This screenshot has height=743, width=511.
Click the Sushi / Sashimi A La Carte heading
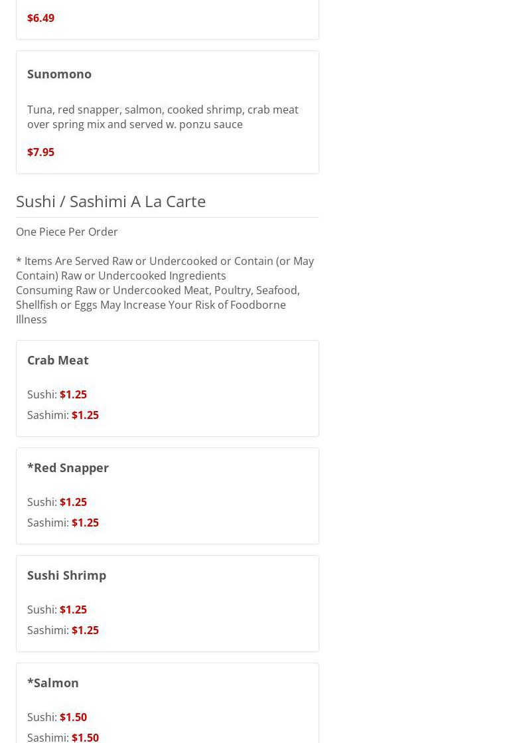point(111,201)
